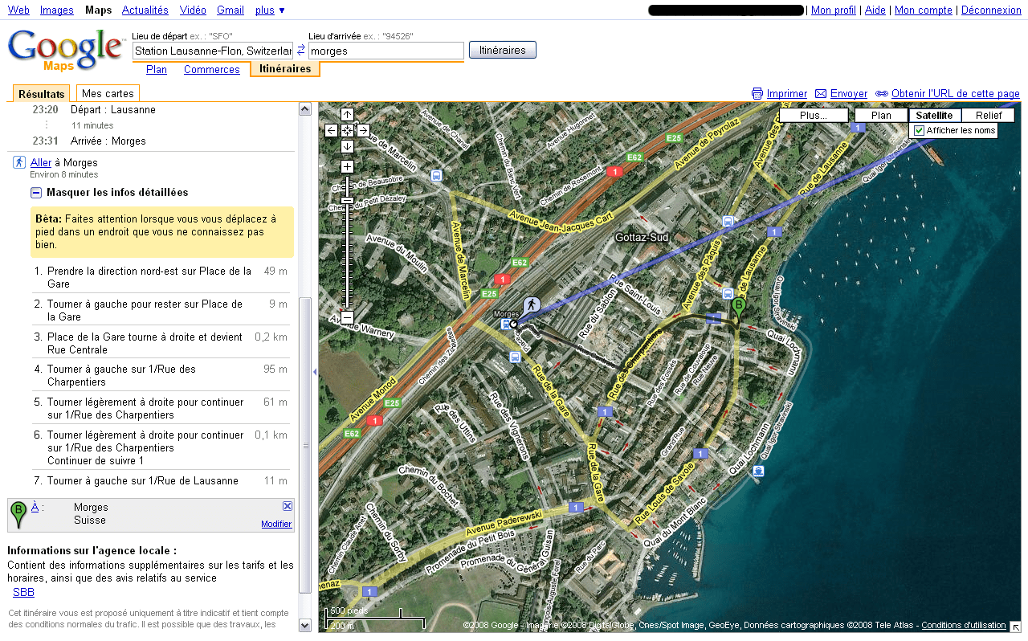Switch map to Relief view
The image size is (1028, 641).
[988, 114]
